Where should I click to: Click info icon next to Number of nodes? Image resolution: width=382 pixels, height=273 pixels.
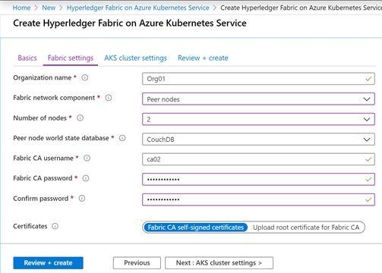[x=80, y=118]
